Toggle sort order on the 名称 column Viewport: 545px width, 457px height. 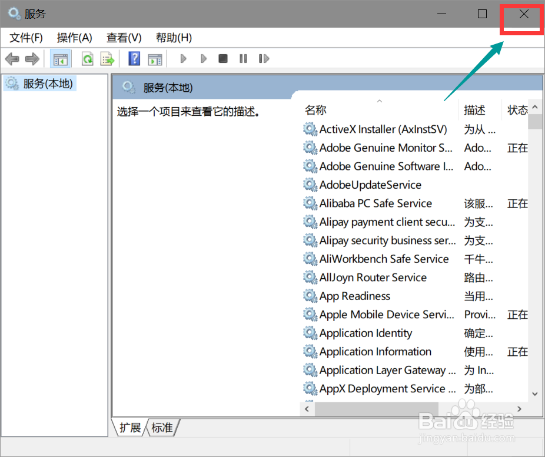pos(315,109)
